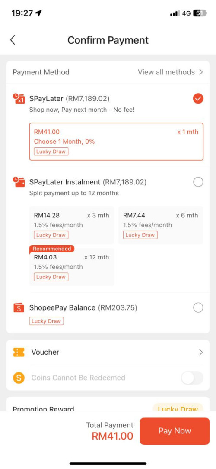
Task: Tap the SPayLater clock icon
Action: 19,98
